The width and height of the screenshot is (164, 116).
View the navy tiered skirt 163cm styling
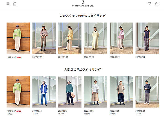(121, 92)
